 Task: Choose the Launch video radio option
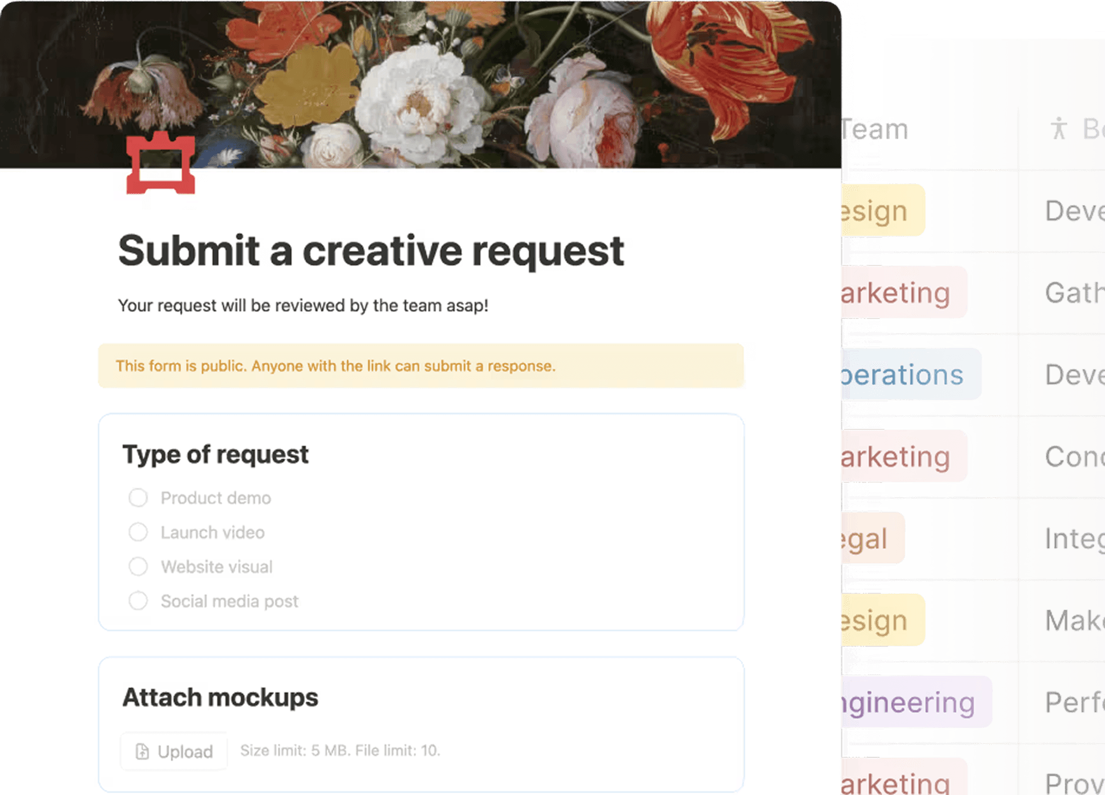click(138, 532)
